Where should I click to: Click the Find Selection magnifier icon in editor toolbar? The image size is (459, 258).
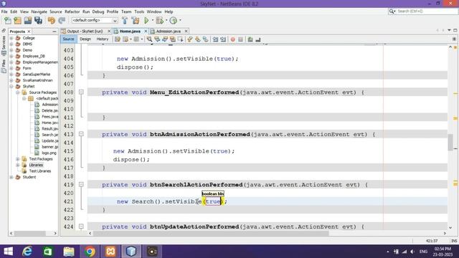pyautogui.click(x=149, y=39)
